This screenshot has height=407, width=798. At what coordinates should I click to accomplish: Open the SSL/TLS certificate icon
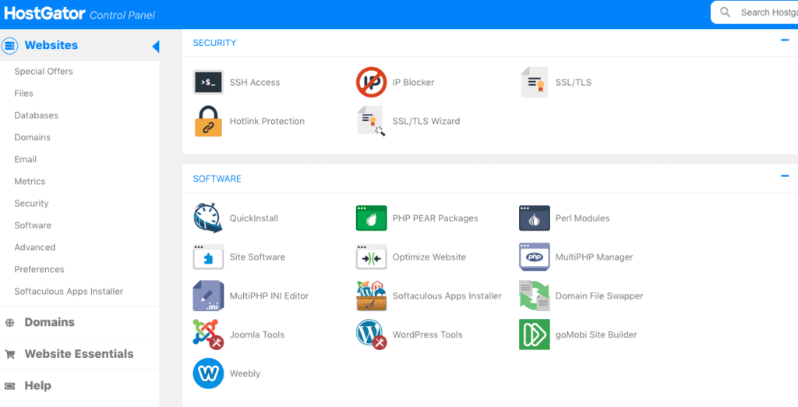coord(535,82)
